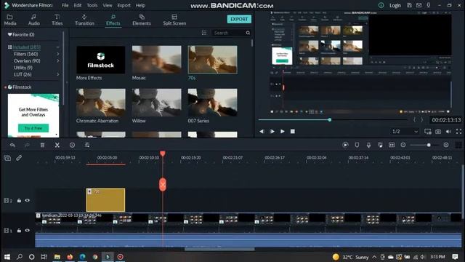The height and width of the screenshot is (262, 465).
Task: Select the Willow effect thumbnail
Action: click(157, 103)
